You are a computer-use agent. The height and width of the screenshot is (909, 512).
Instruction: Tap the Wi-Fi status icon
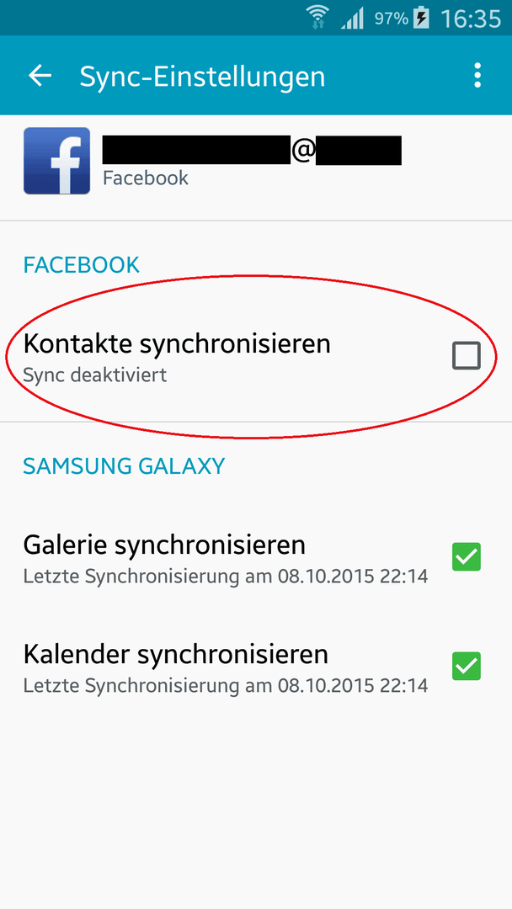point(317,19)
